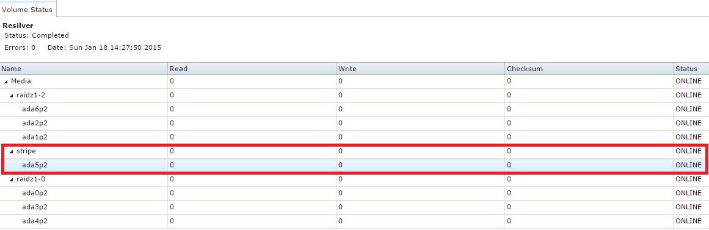This screenshot has width=709, height=230.
Task: Click the Name column header
Action: [x=84, y=69]
